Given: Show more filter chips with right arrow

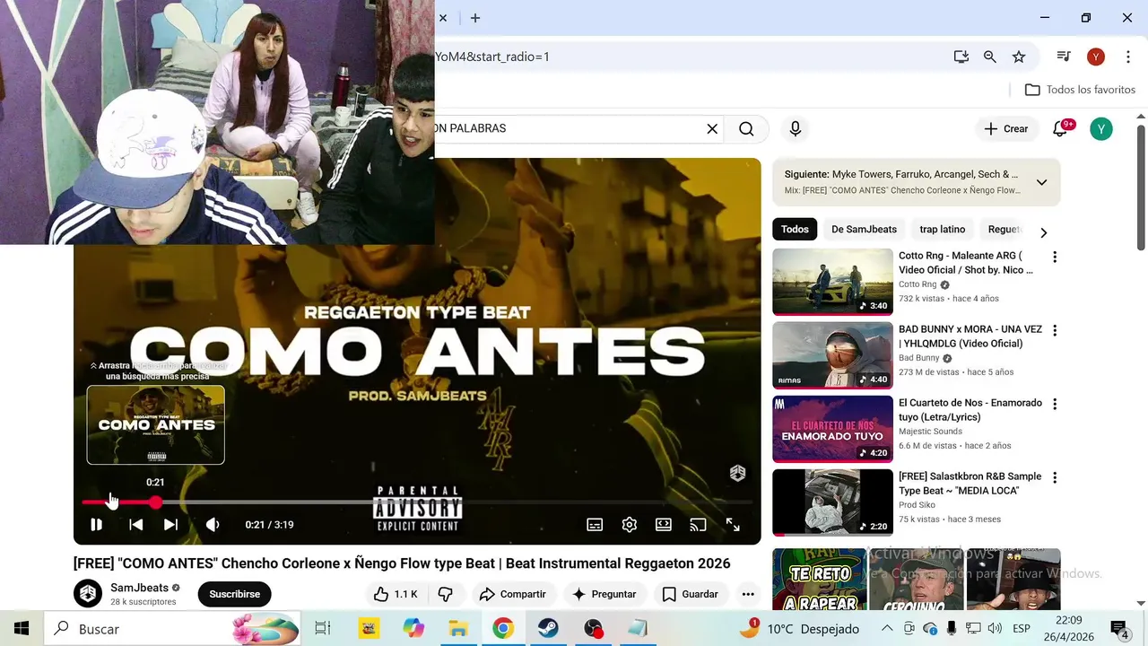Looking at the screenshot, I should coord(1043,232).
